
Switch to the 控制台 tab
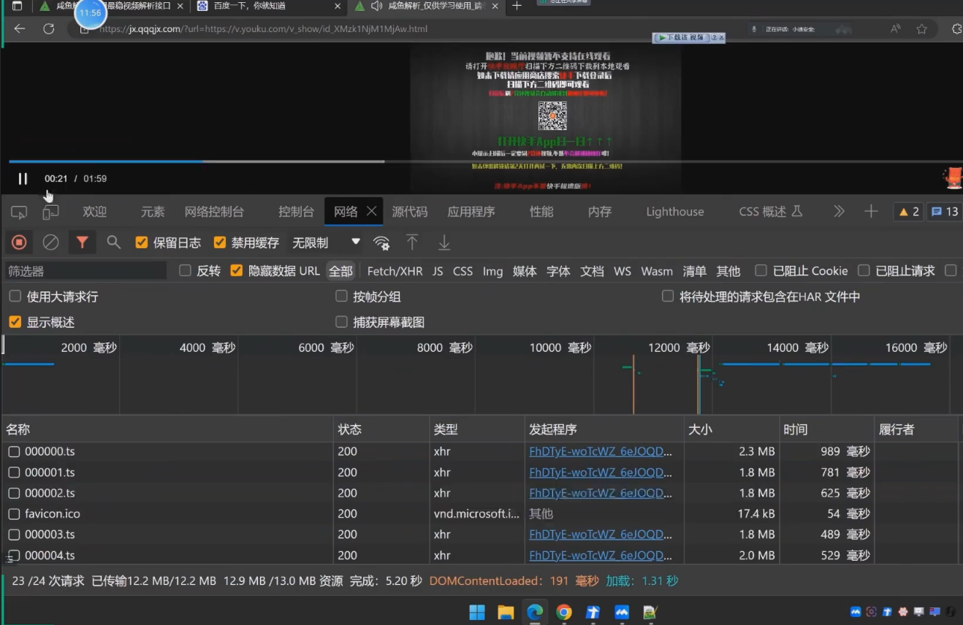[296, 212]
